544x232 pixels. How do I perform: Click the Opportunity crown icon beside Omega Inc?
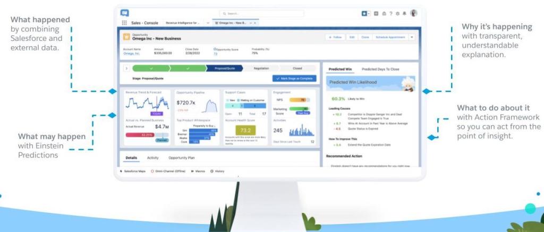tap(126, 37)
